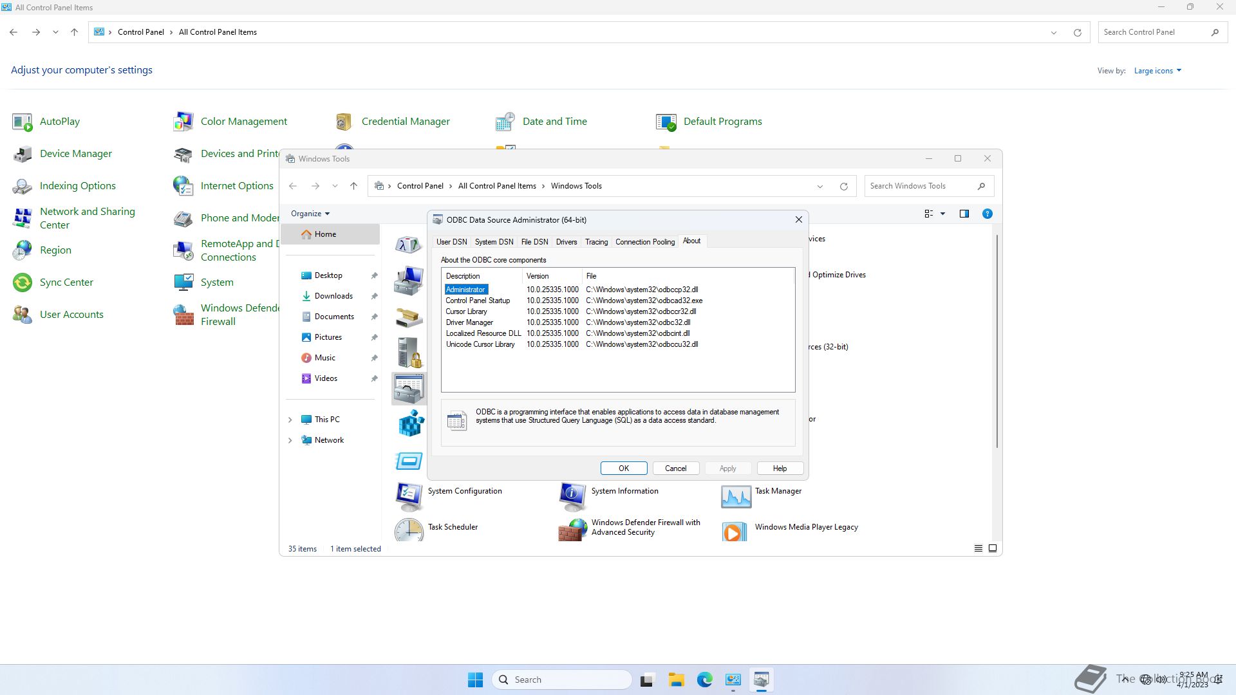
Task: Select Home in navigation pane
Action: (x=330, y=234)
